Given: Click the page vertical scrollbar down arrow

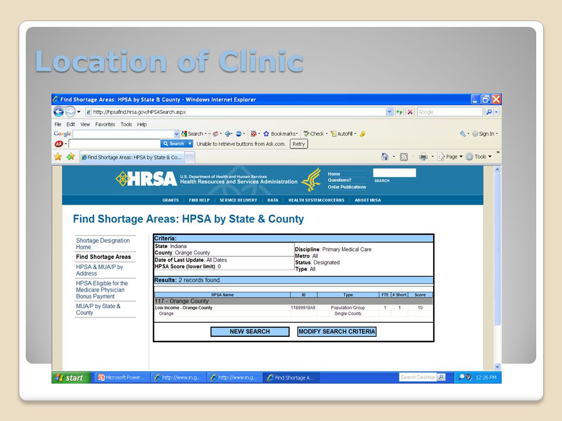Looking at the screenshot, I should pyautogui.click(x=497, y=367).
